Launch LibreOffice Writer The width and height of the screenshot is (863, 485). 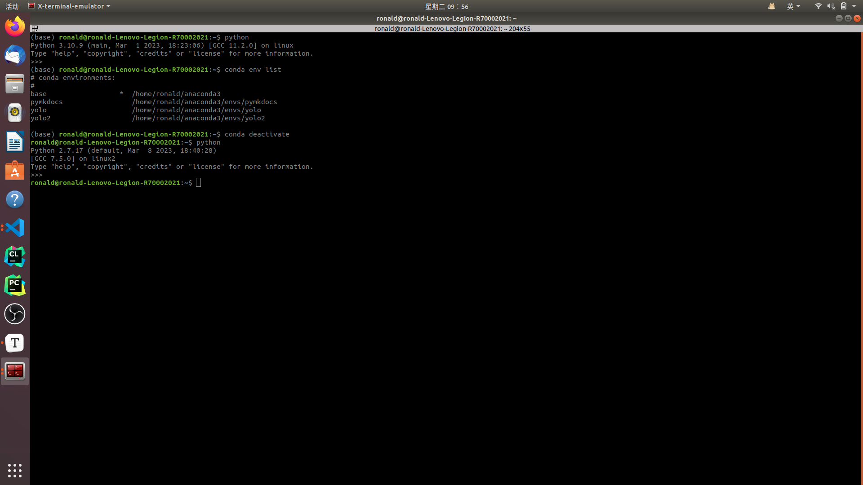coord(15,141)
